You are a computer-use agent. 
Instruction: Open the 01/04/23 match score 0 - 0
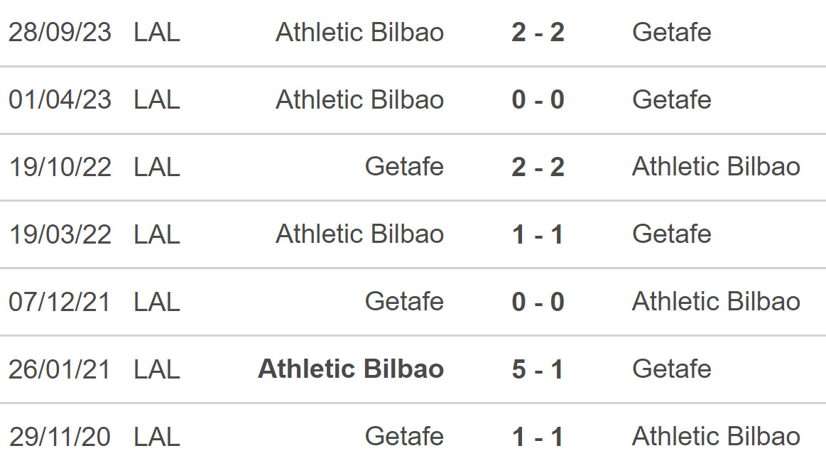tap(538, 99)
